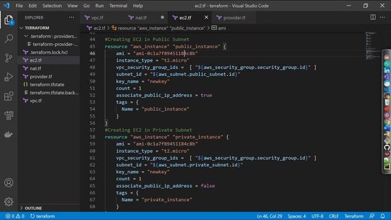
Task: Click breadcrumb chevron before ami
Action: (208, 28)
